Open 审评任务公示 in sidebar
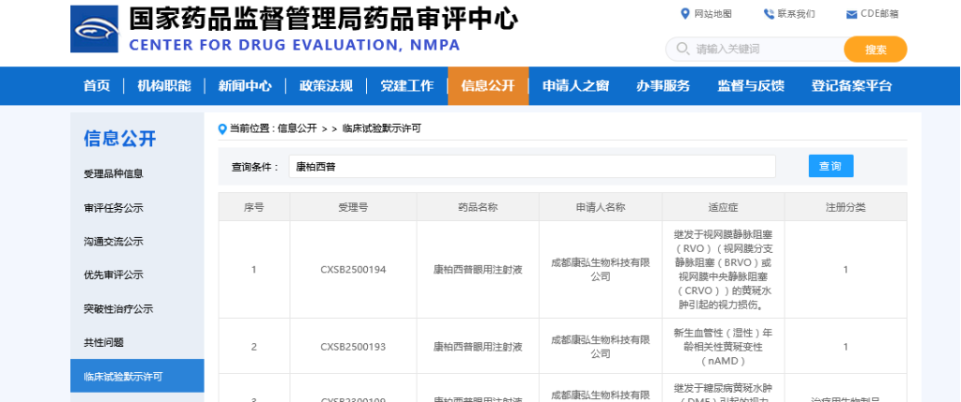The width and height of the screenshot is (961, 402). coord(114,207)
